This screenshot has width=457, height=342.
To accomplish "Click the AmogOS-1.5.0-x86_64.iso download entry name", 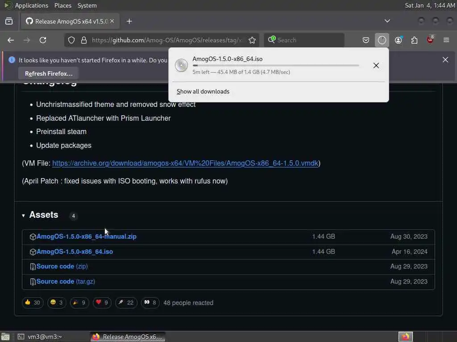I will [227, 59].
